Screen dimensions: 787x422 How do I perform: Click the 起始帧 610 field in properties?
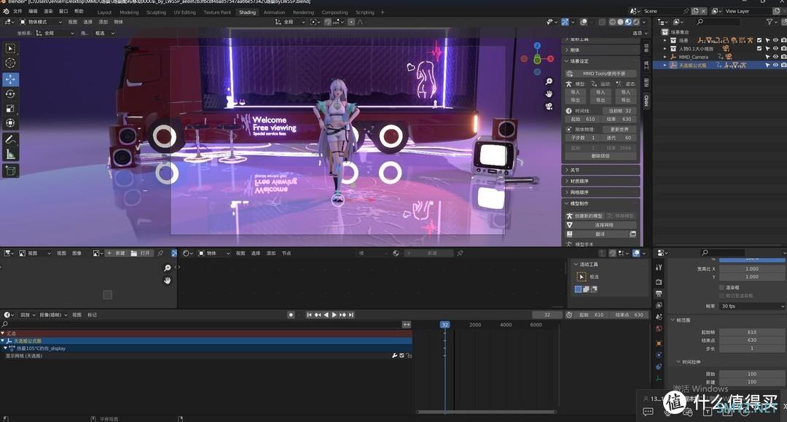click(x=752, y=332)
